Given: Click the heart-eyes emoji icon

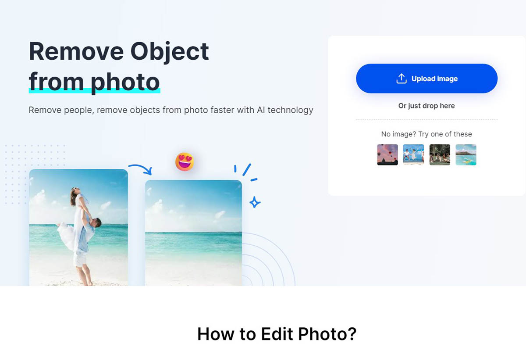Looking at the screenshot, I should pos(185,162).
